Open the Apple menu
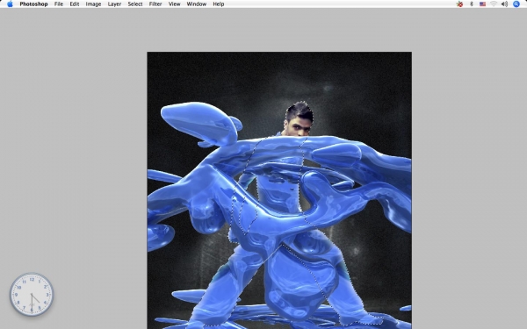Screen dimensions: 527x329 pos(10,4)
